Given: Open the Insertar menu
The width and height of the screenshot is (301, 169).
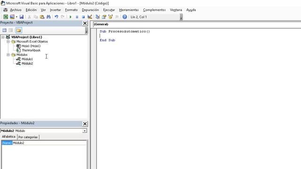Looking at the screenshot, I should [x=55, y=10].
